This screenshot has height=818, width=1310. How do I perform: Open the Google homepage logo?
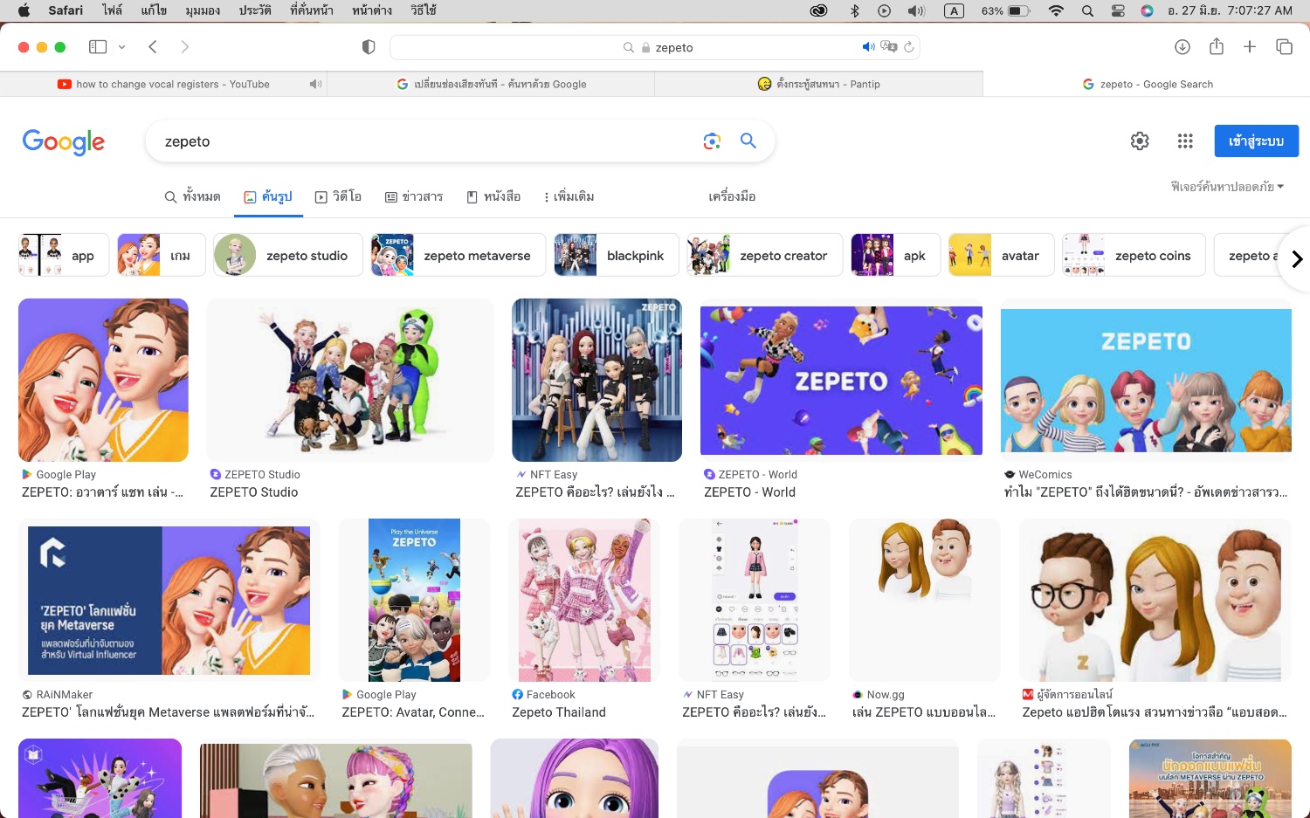(x=64, y=141)
